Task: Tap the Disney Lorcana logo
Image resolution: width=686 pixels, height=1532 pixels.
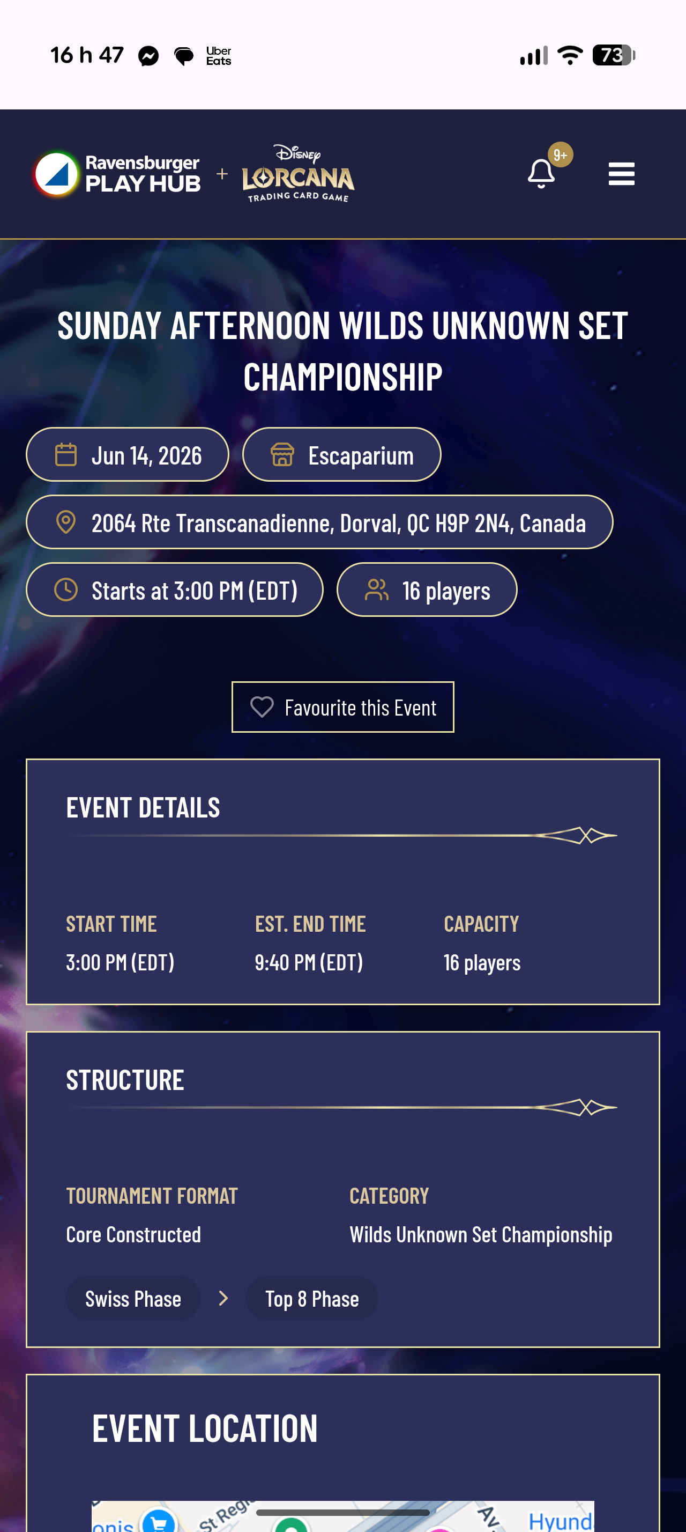Action: (x=298, y=173)
